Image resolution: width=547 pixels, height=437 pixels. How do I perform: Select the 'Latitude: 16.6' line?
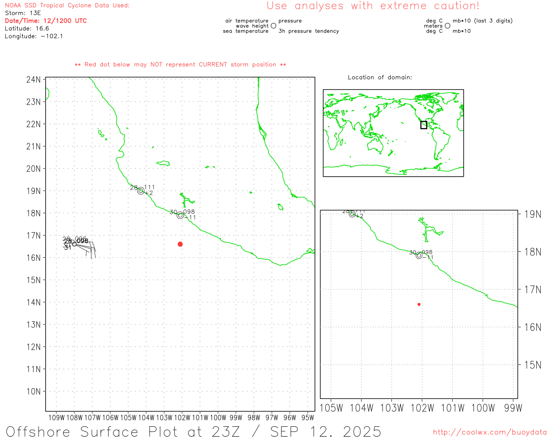coord(27,29)
